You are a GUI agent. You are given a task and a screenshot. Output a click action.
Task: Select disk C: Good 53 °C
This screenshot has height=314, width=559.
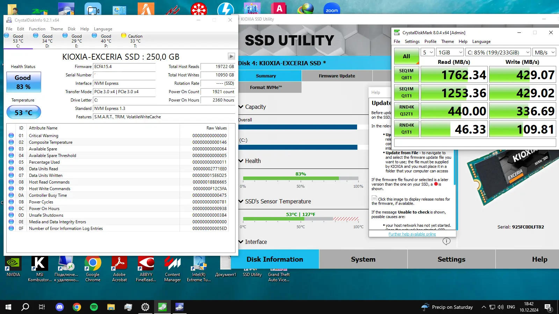[18, 41]
